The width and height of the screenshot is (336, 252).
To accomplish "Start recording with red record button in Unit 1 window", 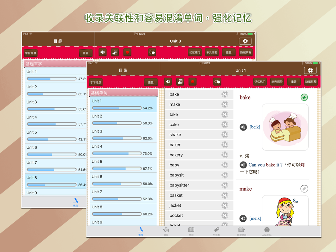I will coord(193,82).
